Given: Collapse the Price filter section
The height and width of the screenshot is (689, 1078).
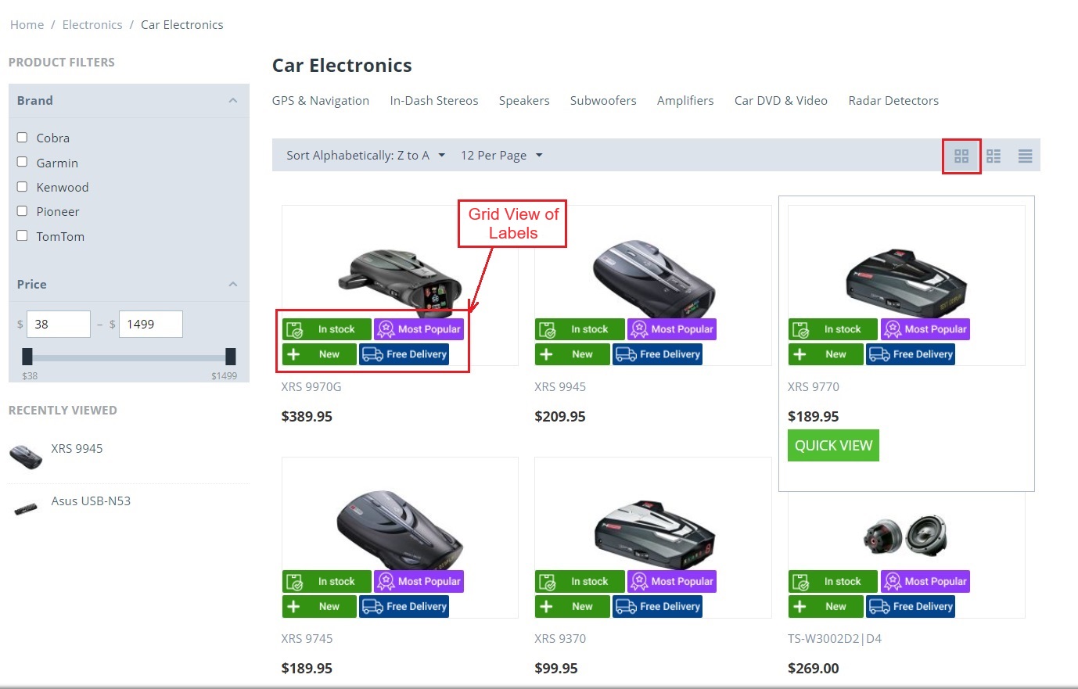Looking at the screenshot, I should click(232, 285).
